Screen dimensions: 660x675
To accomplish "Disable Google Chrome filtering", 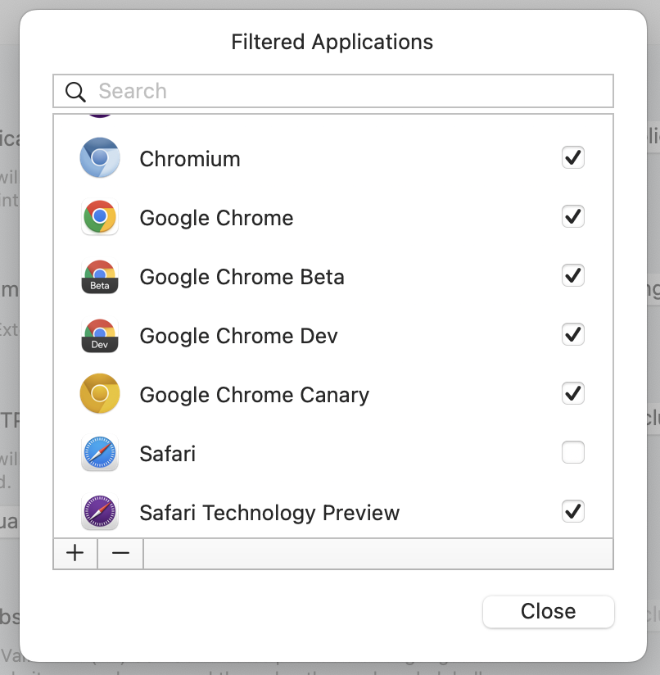I will pyautogui.click(x=572, y=216).
